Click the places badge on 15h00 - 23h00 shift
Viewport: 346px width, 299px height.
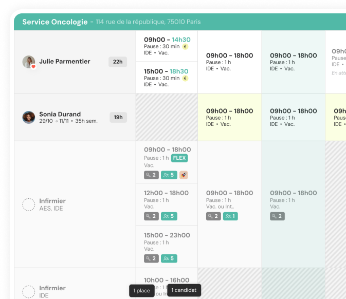click(x=151, y=258)
